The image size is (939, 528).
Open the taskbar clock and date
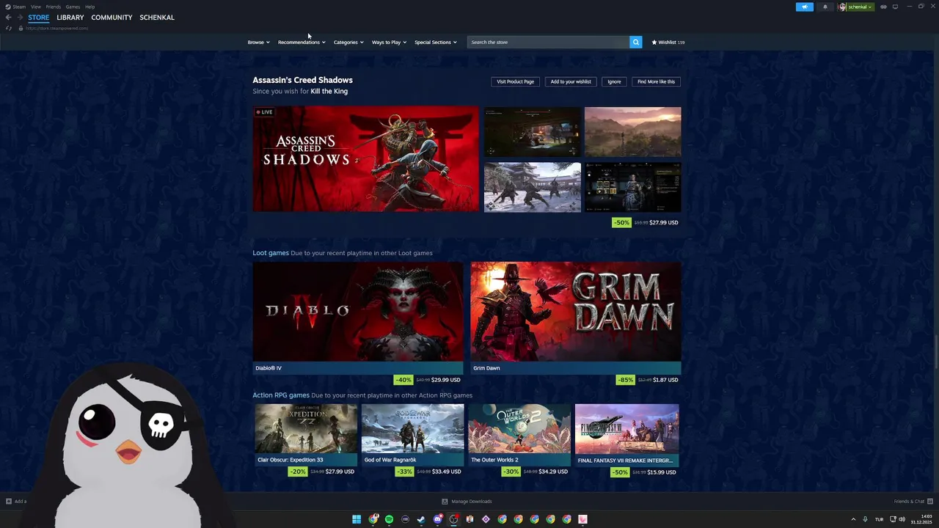(921, 519)
